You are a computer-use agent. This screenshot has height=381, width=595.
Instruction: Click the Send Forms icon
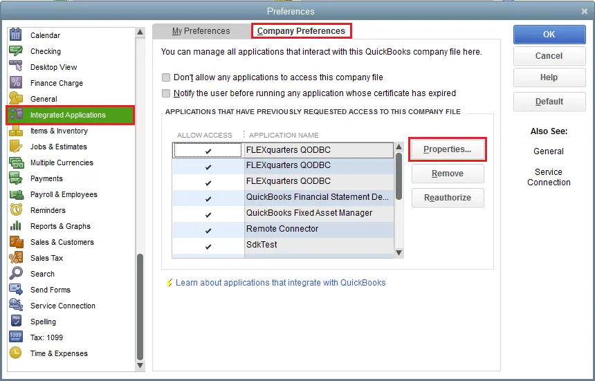coord(15,290)
